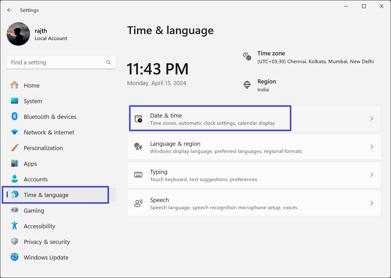Expand the Speech settings chevron
The image size is (391, 278).
(372, 203)
